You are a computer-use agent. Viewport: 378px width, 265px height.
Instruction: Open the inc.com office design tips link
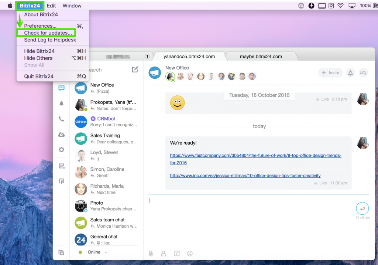245,176
